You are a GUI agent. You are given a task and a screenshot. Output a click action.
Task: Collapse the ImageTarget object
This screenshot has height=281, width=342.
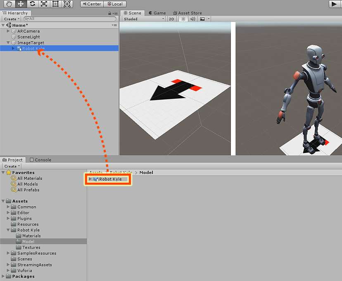click(x=8, y=43)
